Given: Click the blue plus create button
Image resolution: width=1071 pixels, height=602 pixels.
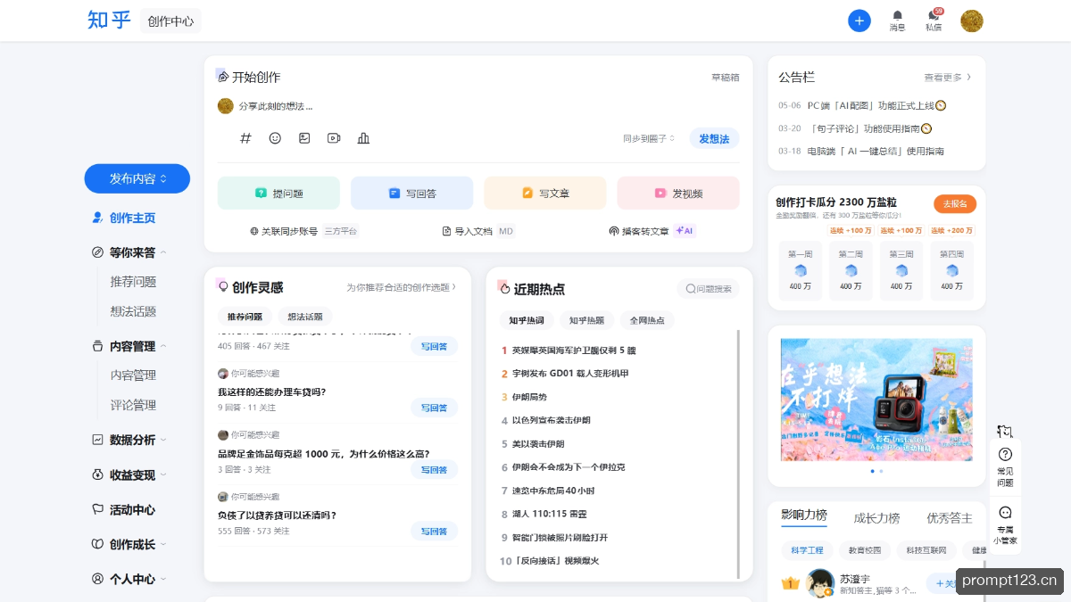Looking at the screenshot, I should (x=859, y=21).
